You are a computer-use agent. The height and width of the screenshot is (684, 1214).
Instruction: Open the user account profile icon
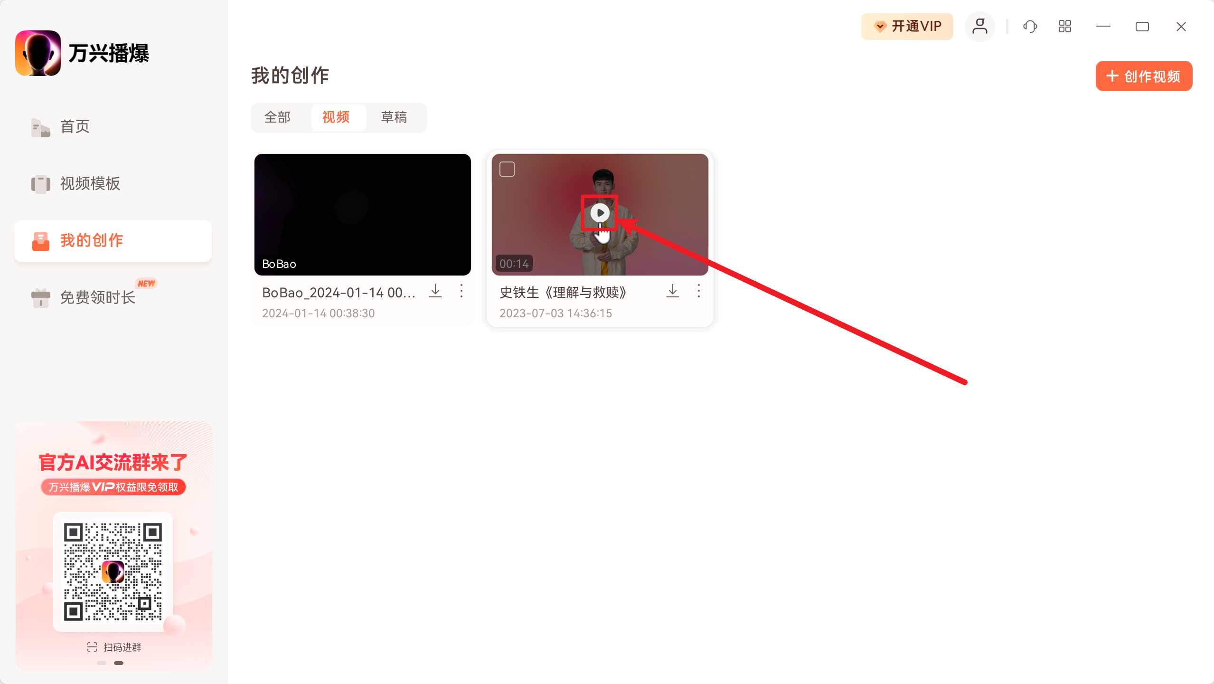pos(979,27)
